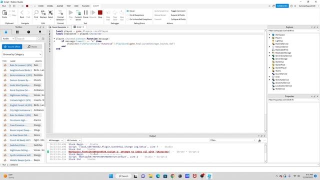The image size is (320, 180).
Task: Open All Messages filter dropdown
Action: pos(55,140)
